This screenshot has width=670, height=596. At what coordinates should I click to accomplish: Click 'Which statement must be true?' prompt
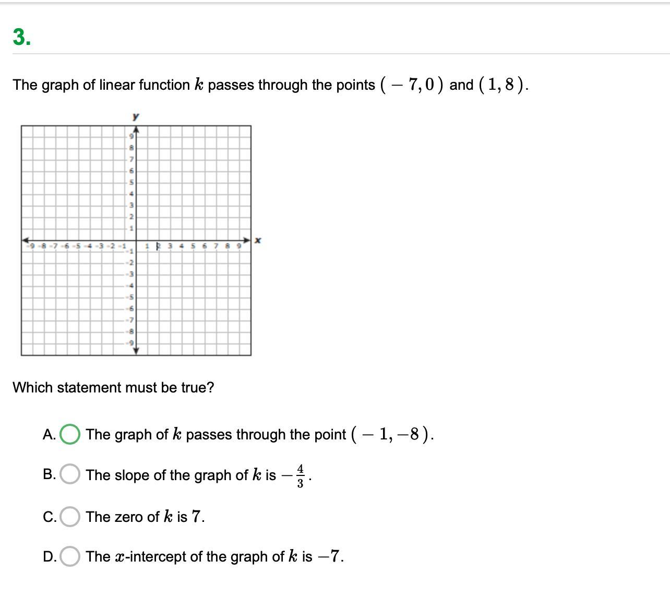pyautogui.click(x=113, y=388)
